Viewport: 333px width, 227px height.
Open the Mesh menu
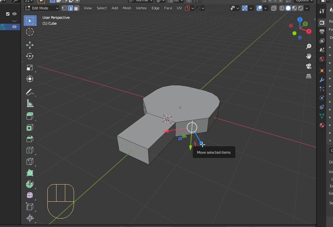pos(127,8)
